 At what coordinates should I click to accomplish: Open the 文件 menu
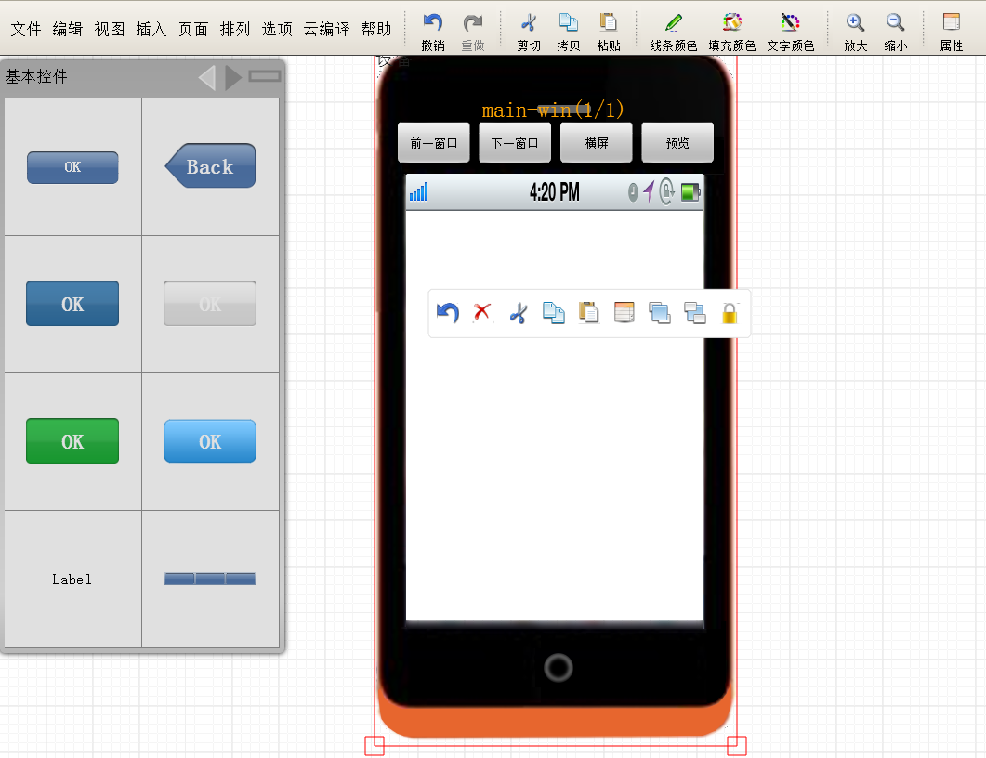coord(25,29)
